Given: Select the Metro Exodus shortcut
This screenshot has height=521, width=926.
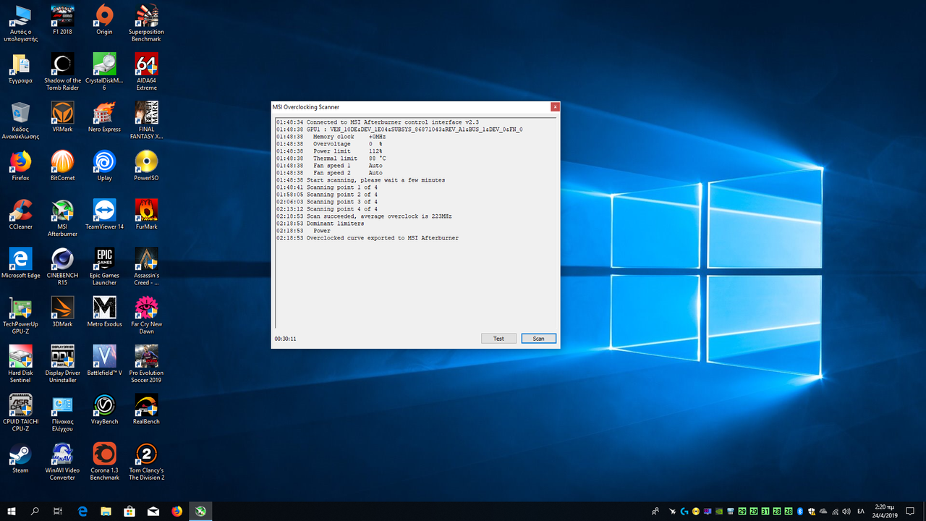Looking at the screenshot, I should [104, 312].
